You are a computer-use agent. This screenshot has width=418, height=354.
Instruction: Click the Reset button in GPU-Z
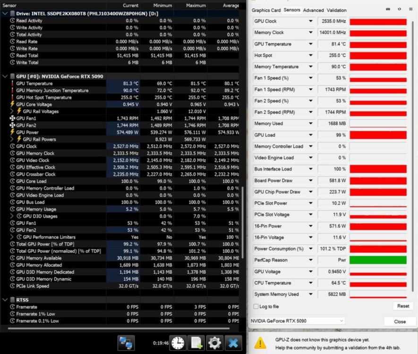pos(403,306)
